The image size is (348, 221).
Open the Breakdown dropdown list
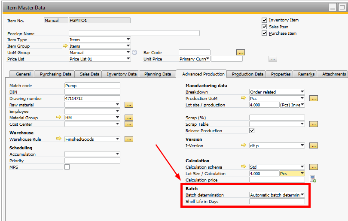302,92
